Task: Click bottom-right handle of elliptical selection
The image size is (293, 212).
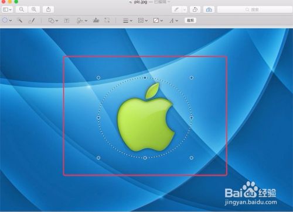Action: pos(192,158)
